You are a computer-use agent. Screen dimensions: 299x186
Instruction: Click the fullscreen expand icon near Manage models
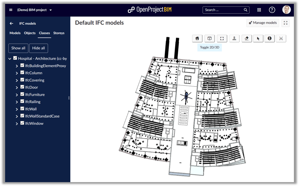click(285, 22)
